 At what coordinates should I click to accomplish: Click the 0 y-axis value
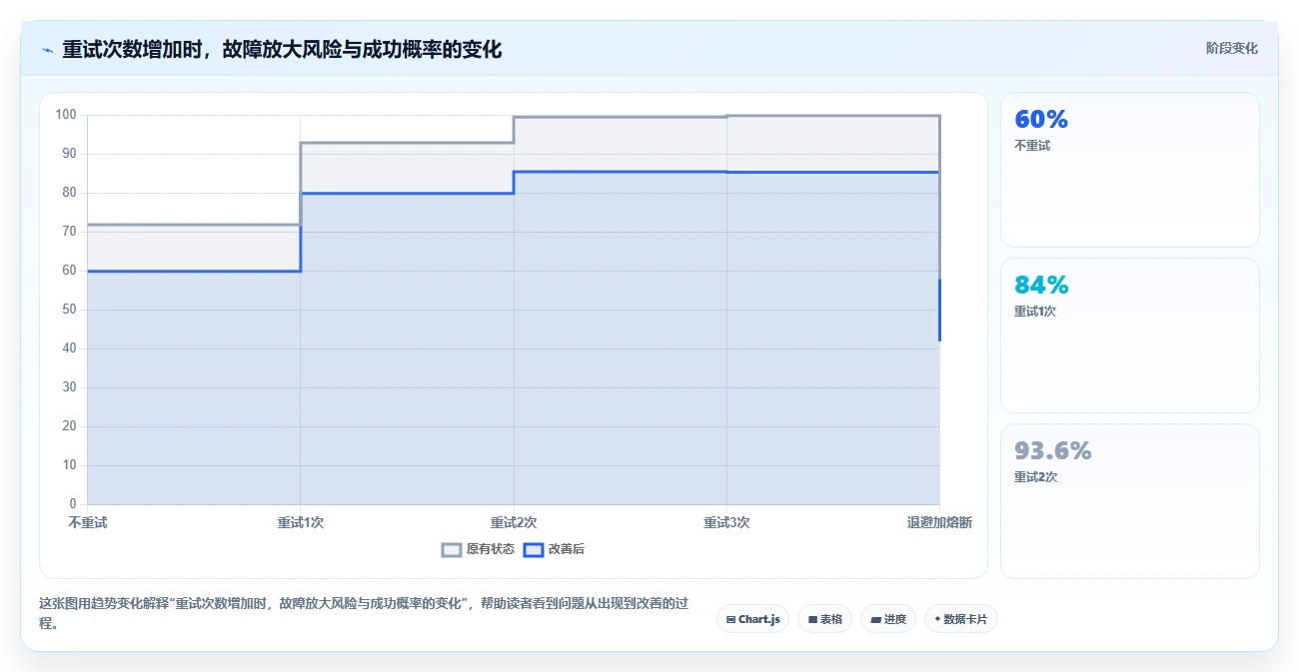click(73, 504)
